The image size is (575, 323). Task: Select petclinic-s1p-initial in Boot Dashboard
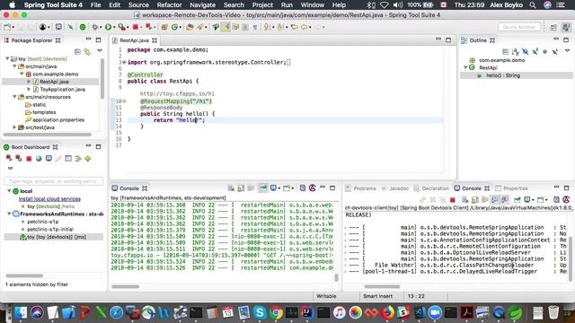click(x=50, y=230)
